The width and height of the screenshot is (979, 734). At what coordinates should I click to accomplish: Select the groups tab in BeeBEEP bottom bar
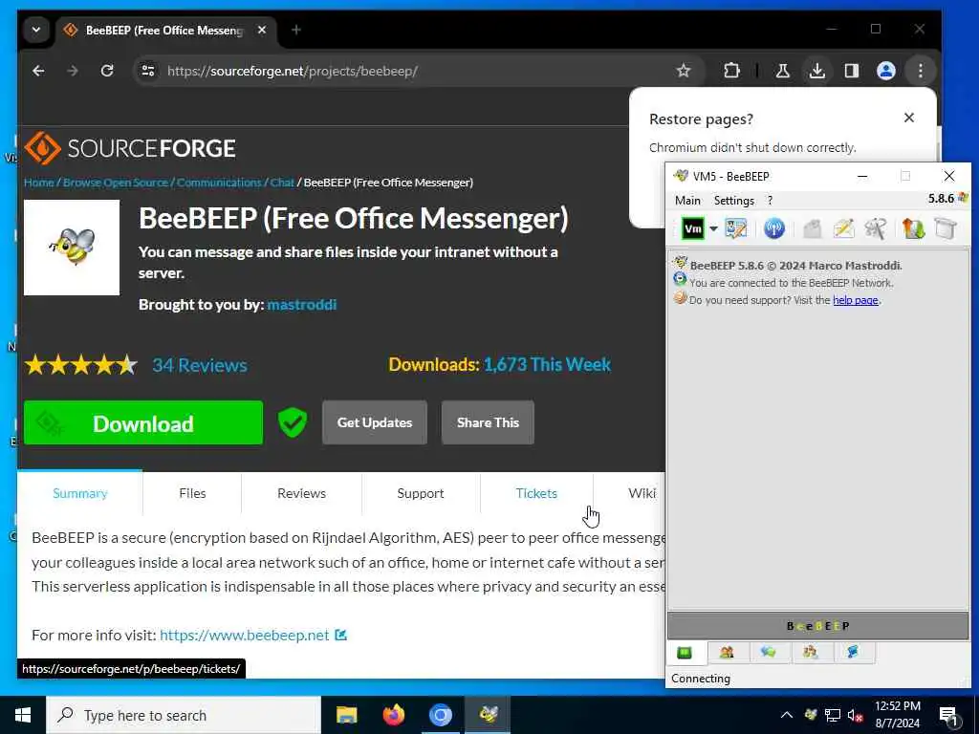[811, 653]
